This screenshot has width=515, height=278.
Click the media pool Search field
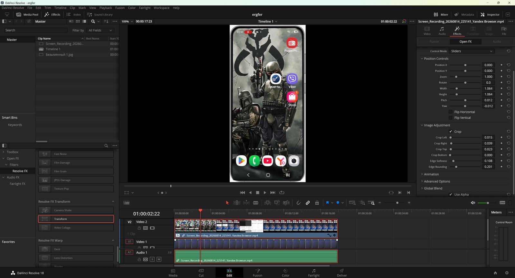[x=35, y=30]
